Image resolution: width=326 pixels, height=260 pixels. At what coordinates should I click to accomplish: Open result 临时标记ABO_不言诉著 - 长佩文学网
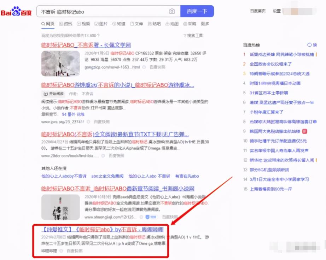point(86,45)
